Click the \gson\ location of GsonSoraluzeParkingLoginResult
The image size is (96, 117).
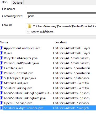tap(71, 93)
